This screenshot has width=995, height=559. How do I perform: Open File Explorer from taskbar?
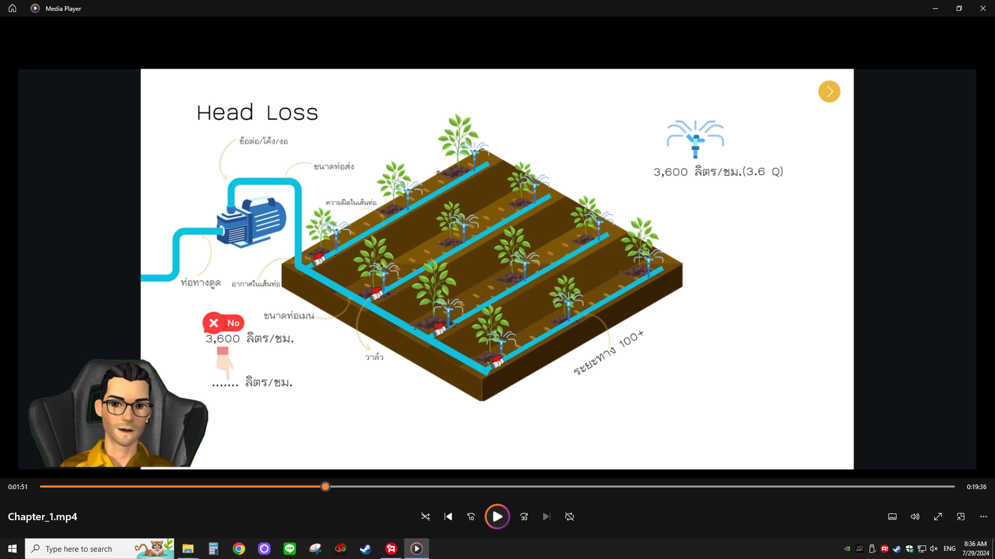pyautogui.click(x=188, y=549)
